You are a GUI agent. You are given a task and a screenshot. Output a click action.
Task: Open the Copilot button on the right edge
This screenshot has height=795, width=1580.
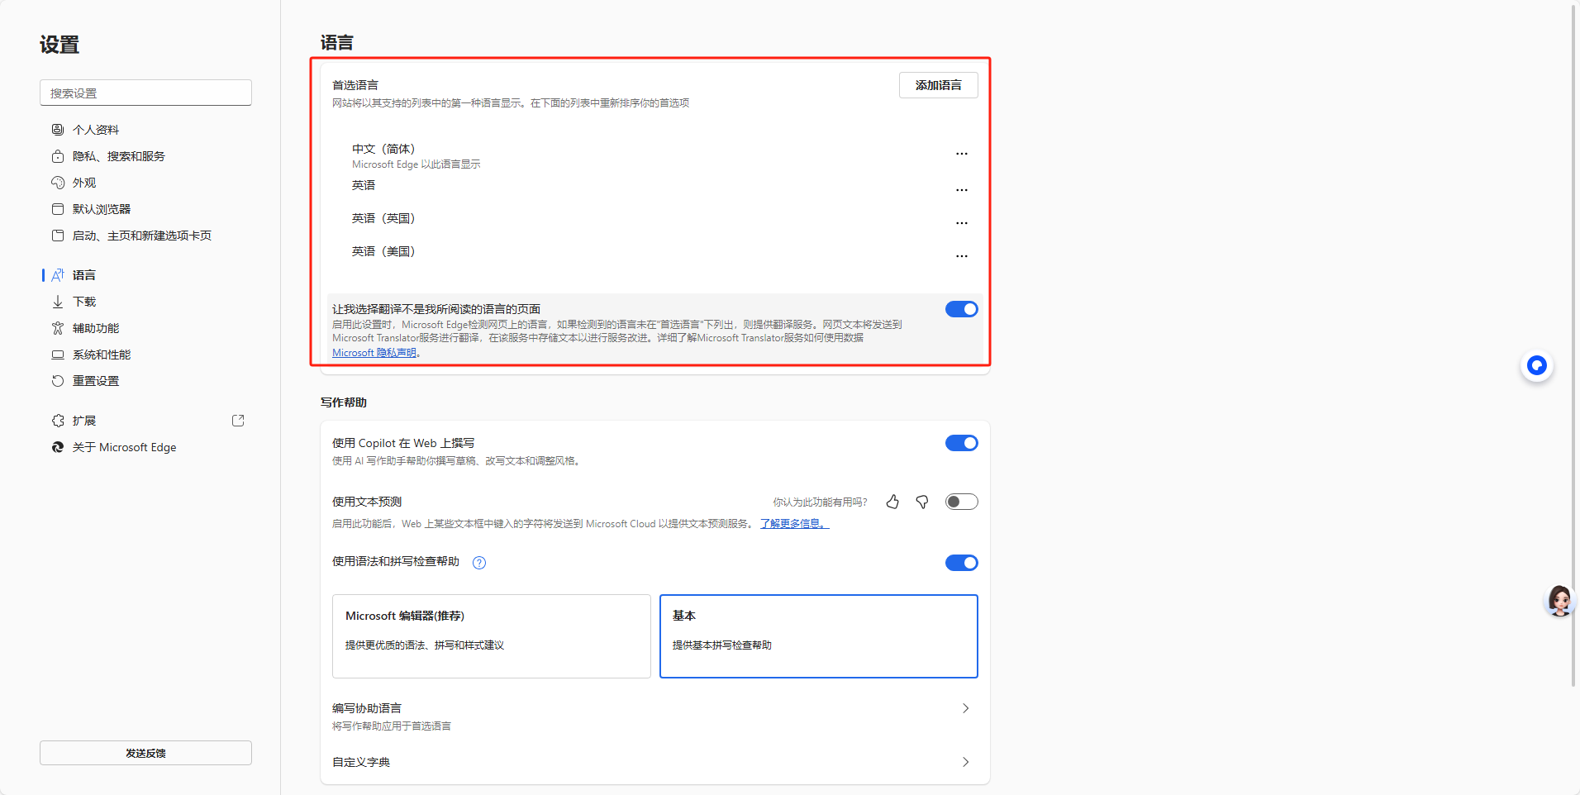[1536, 365]
